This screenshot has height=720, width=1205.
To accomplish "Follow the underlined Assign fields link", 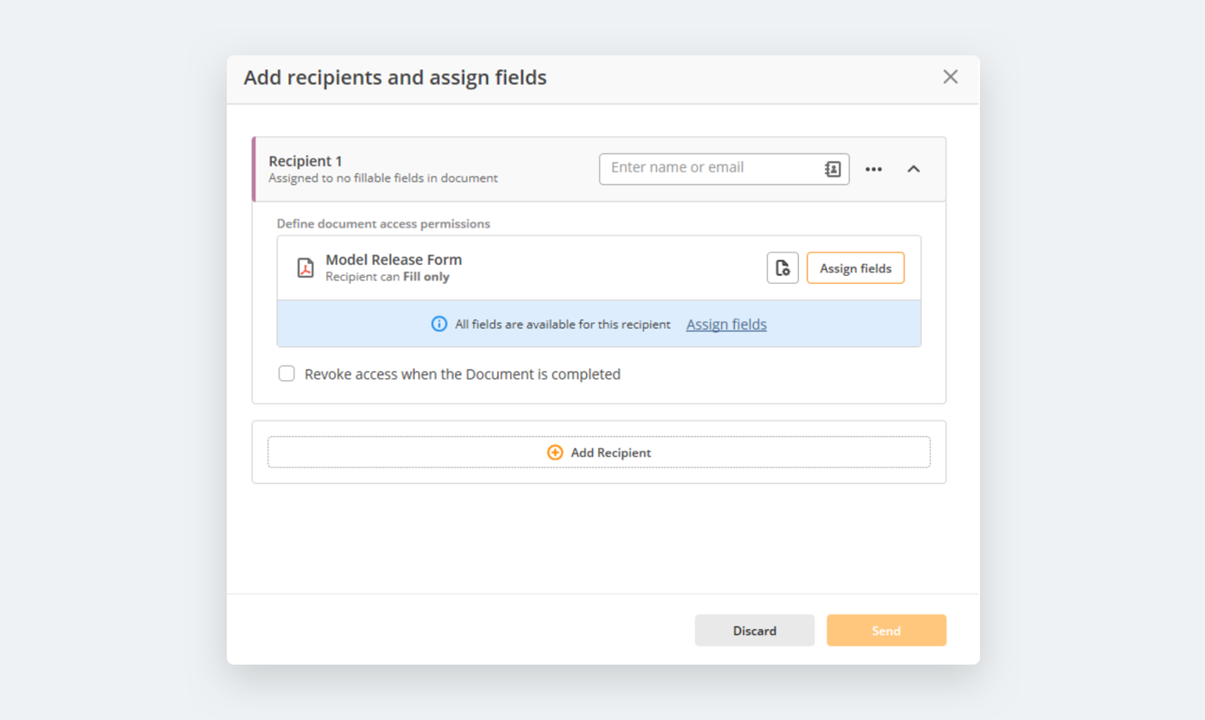I will [x=726, y=325].
